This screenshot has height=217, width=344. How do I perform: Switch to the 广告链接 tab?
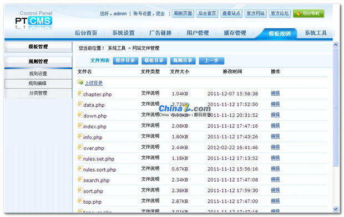point(160,33)
